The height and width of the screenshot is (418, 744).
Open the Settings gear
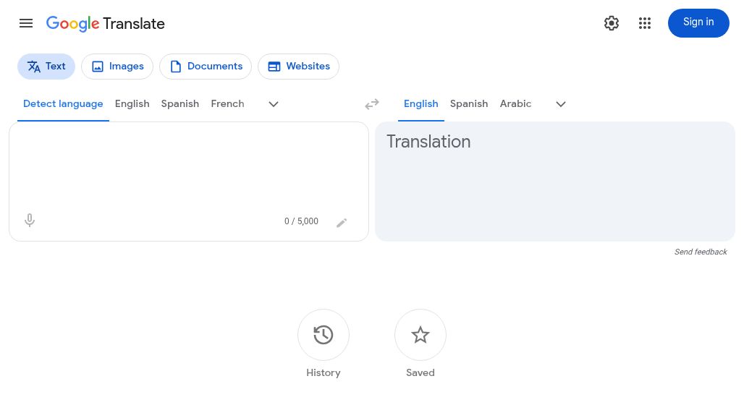click(x=612, y=23)
